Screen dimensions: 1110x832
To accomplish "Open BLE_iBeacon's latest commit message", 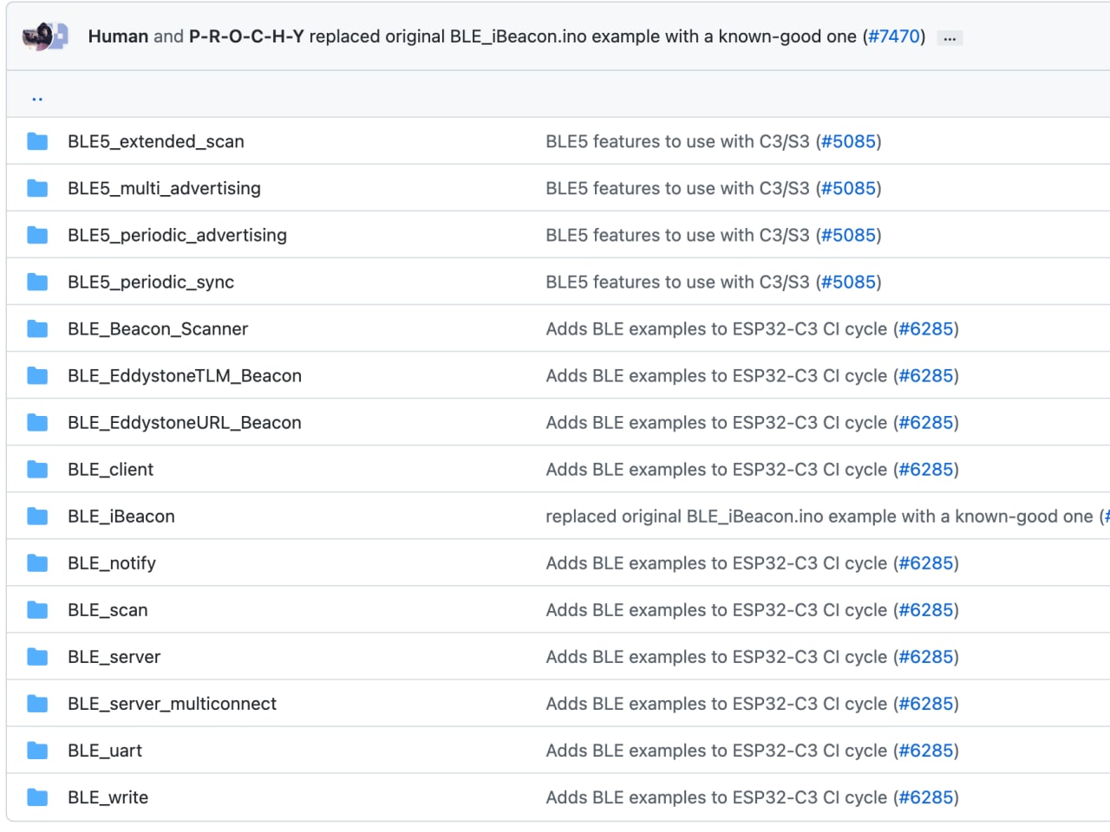I will pyautogui.click(x=819, y=517).
